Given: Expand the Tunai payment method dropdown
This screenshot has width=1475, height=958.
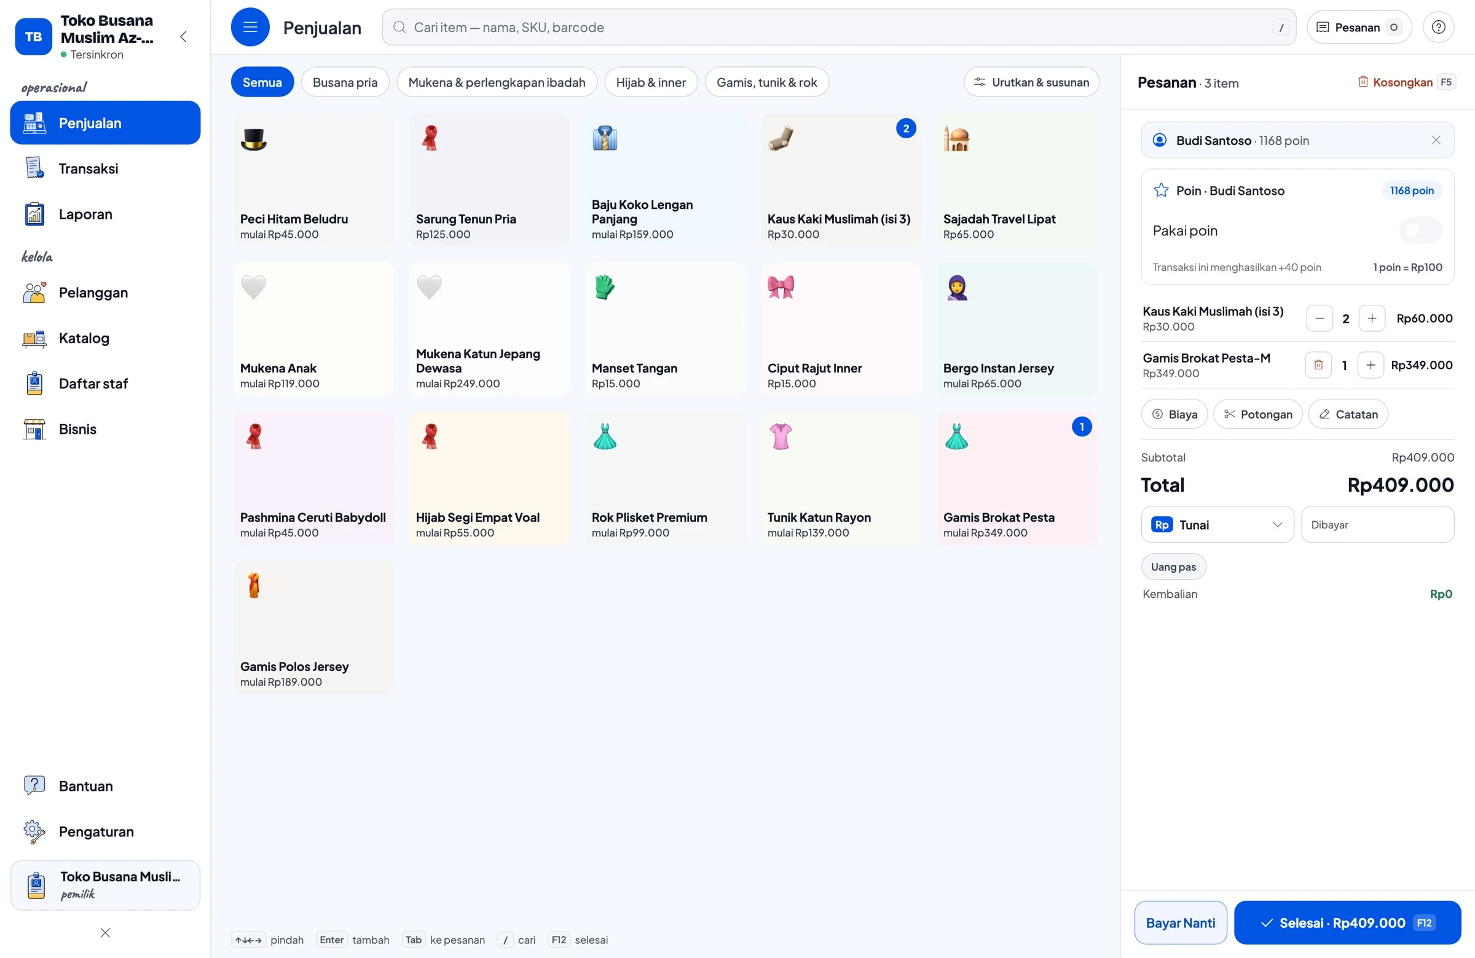Looking at the screenshot, I should coord(1217,525).
